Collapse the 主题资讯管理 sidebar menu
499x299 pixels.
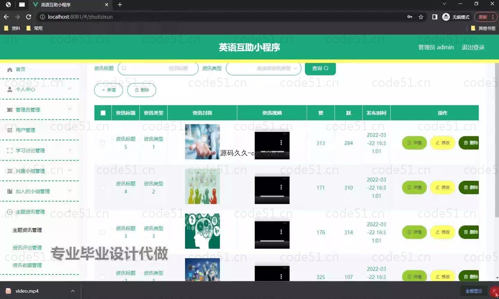coord(70,211)
